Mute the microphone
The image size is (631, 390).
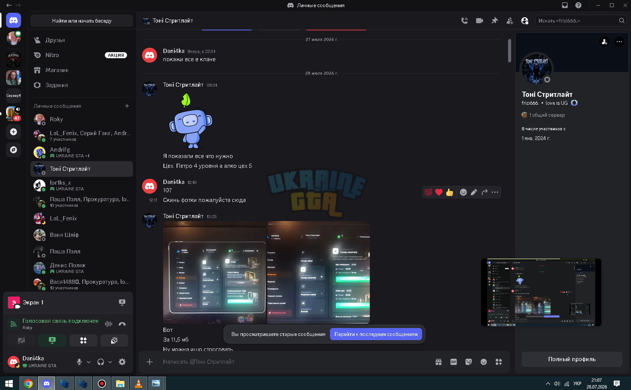point(79,362)
